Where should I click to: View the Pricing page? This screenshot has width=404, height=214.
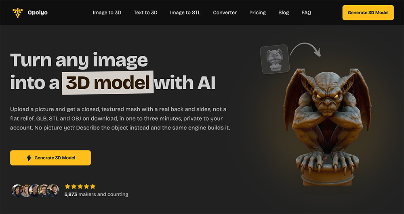(257, 13)
